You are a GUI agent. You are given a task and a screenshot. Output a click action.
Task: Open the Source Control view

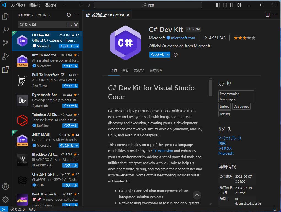click(6, 43)
